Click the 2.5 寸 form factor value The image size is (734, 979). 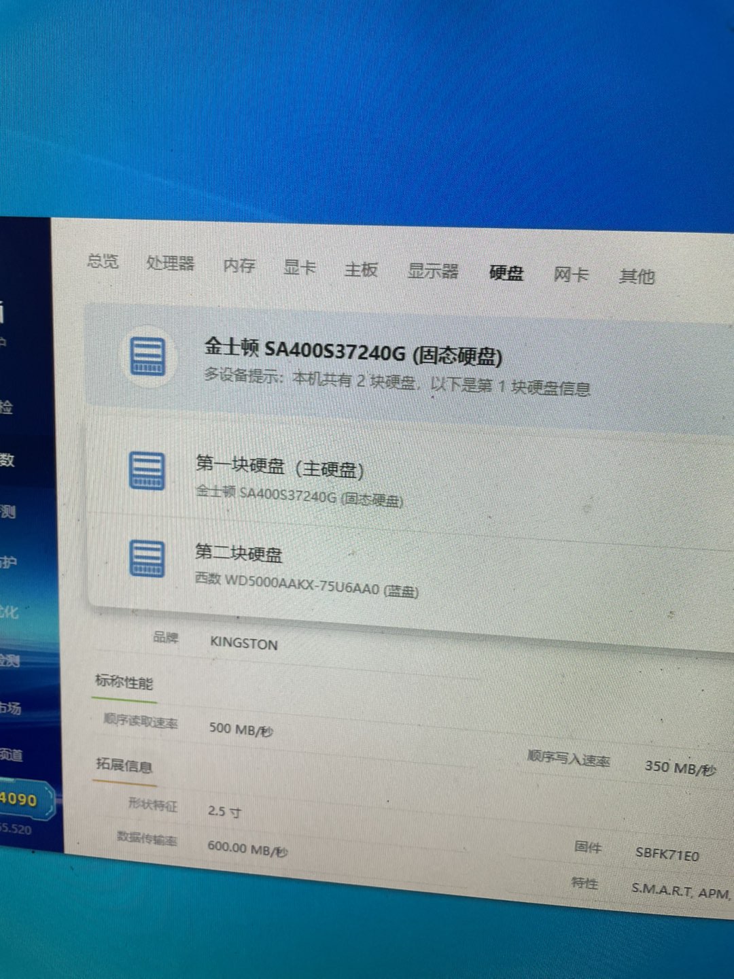click(x=224, y=811)
